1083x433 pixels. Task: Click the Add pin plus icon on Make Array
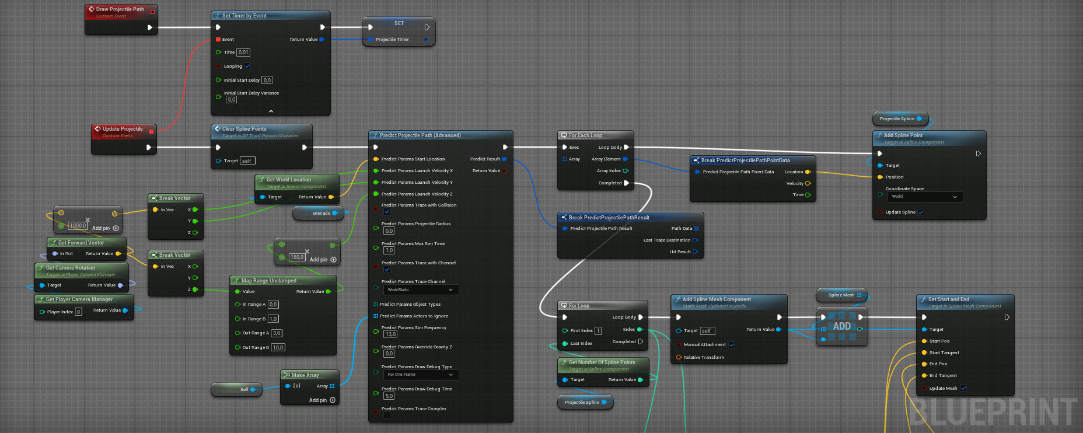click(333, 400)
